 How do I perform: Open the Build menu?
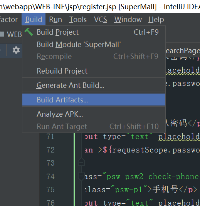click(x=34, y=19)
